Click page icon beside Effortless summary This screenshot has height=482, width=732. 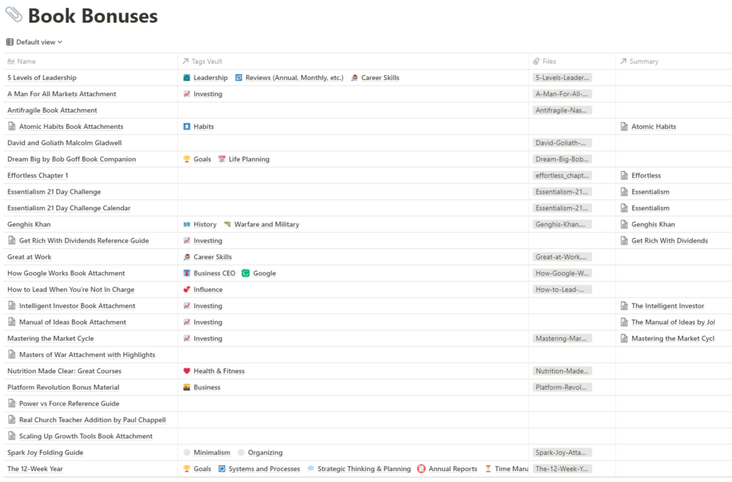pos(624,175)
